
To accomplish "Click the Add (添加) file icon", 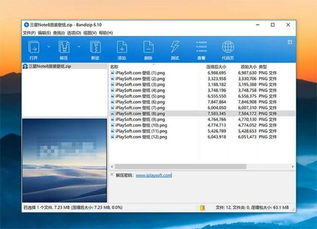I will (x=122, y=47).
